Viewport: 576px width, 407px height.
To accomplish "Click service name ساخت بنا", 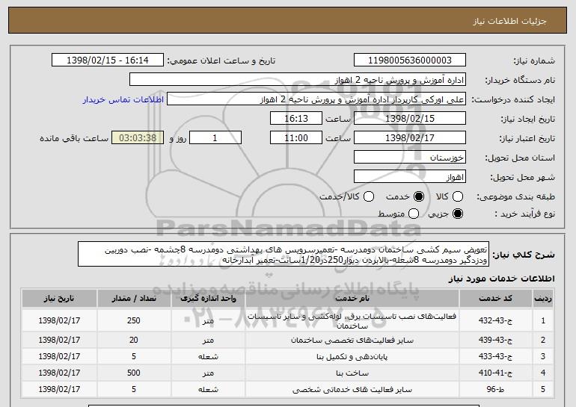I will (x=352, y=373).
